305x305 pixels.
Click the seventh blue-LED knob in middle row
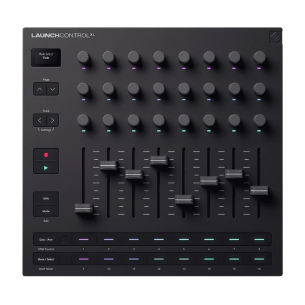(234, 88)
